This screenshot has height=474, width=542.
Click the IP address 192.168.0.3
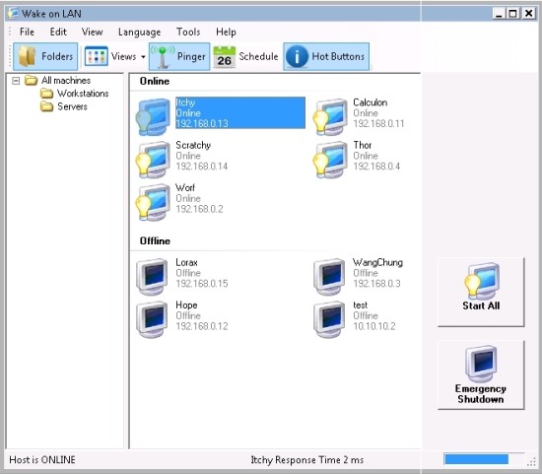[376, 284]
